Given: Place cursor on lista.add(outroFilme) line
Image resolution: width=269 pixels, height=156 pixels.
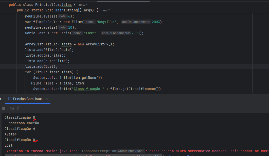Looking at the screenshot, I should 47,61.
